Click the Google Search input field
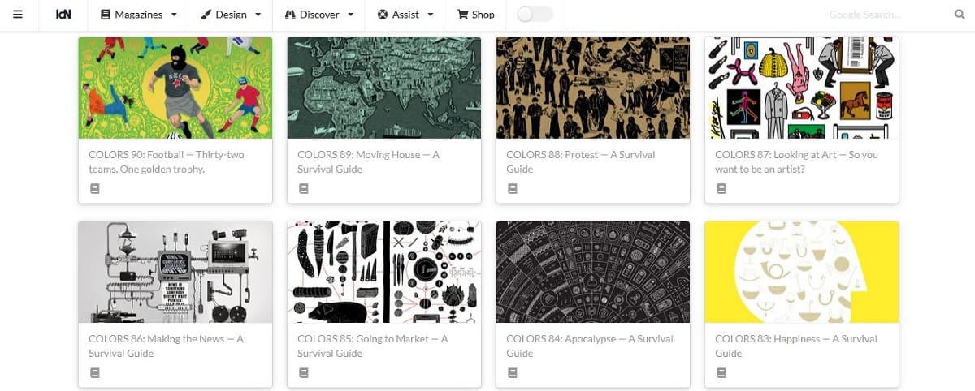 click(x=886, y=15)
